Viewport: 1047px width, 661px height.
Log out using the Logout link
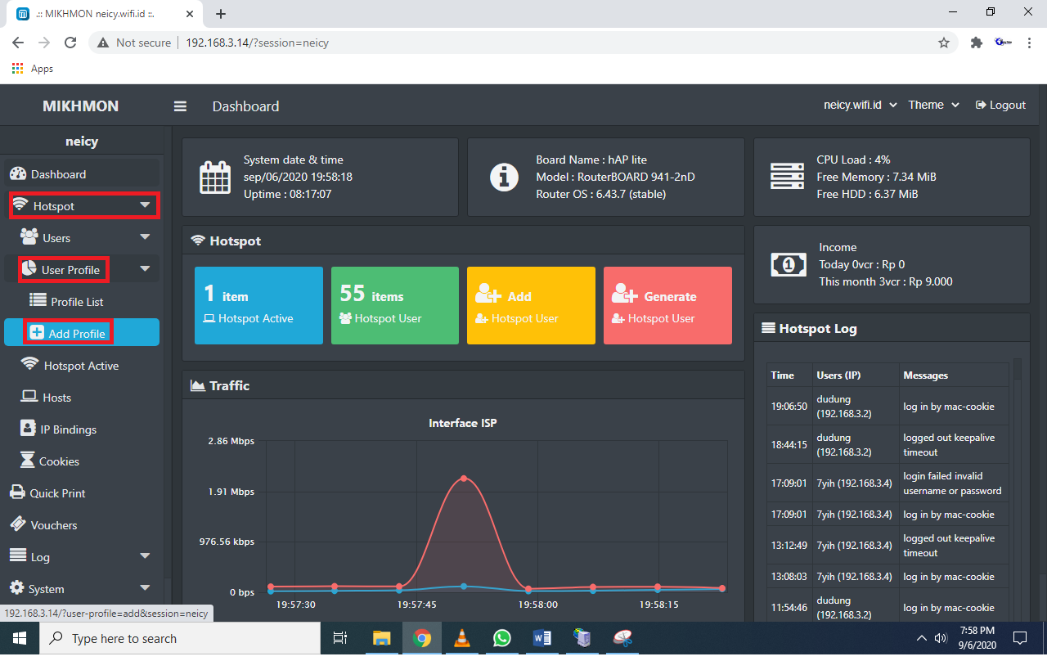(1000, 105)
